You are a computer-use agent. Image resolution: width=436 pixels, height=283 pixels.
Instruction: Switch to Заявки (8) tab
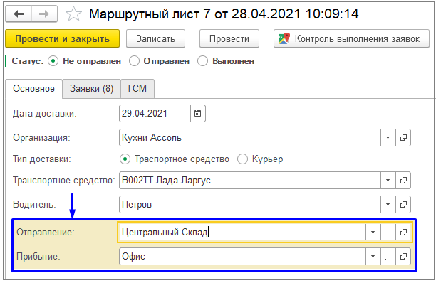coord(91,89)
